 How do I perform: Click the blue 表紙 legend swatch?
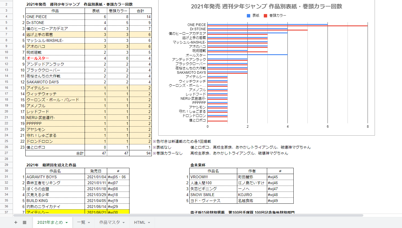(x=249, y=16)
